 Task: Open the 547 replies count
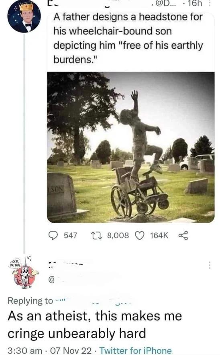point(70,236)
